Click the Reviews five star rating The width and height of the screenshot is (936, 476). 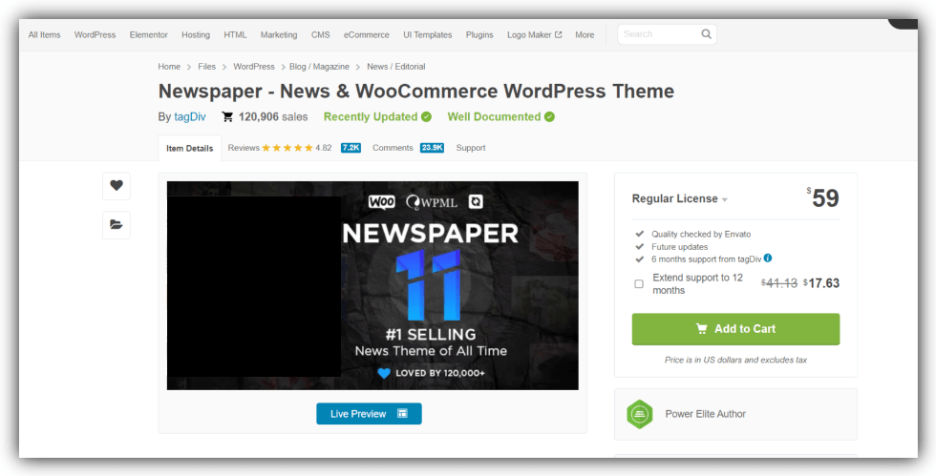tap(287, 148)
